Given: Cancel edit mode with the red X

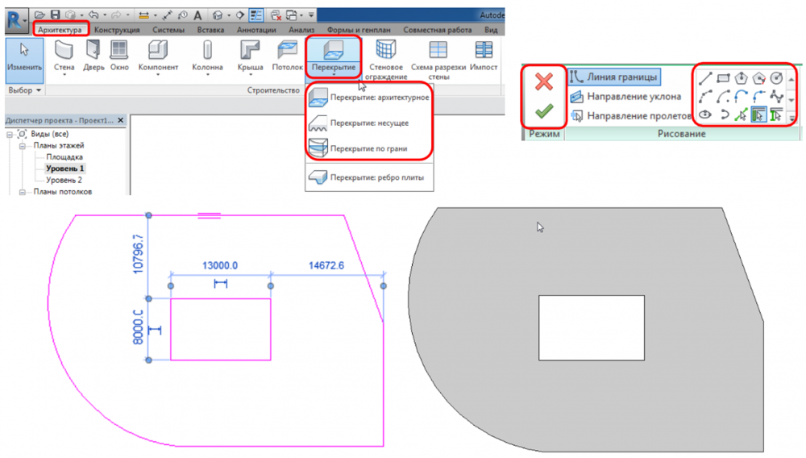Looking at the screenshot, I should (x=544, y=81).
